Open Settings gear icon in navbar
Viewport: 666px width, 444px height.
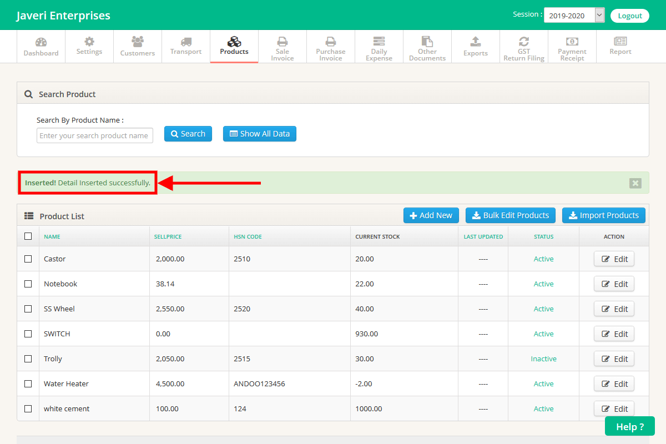pyautogui.click(x=89, y=42)
